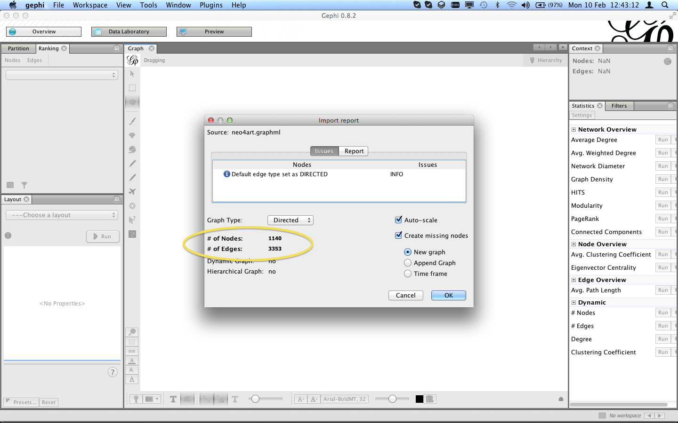Adjust the edge weight scale slider

point(266,399)
